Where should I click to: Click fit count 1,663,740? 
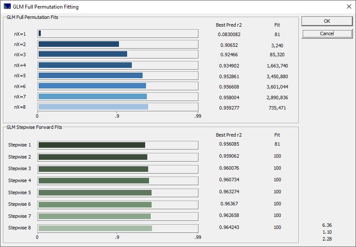(x=277, y=66)
